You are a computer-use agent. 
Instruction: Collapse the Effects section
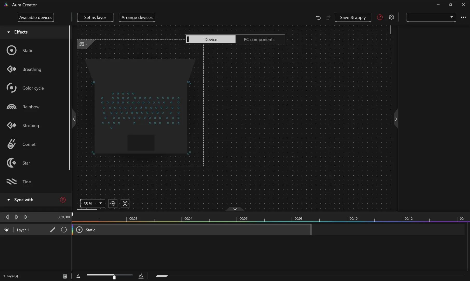9,32
